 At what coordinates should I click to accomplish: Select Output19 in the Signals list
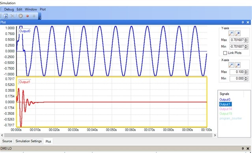pos(226,114)
